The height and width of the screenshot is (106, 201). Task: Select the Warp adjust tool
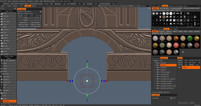click(x=8, y=69)
